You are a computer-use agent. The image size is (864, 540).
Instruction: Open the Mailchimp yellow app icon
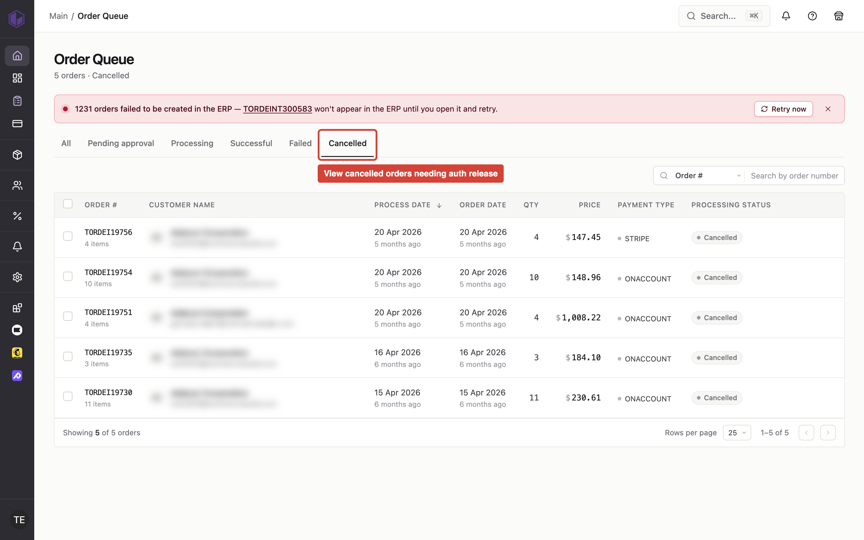(17, 353)
